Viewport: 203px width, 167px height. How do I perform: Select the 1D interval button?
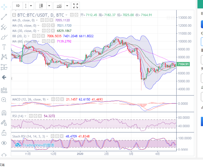[17, 6]
